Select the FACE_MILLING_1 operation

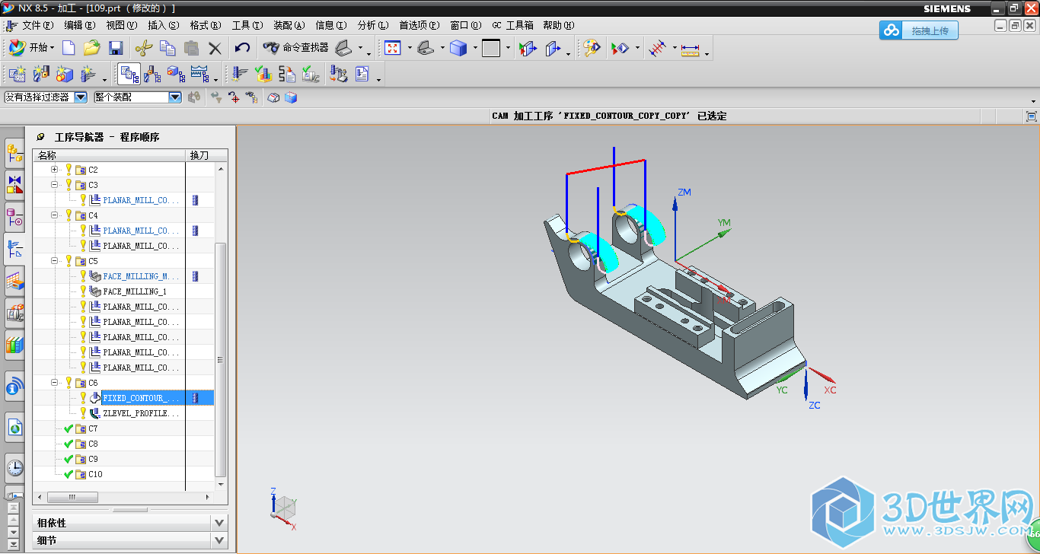pos(135,291)
